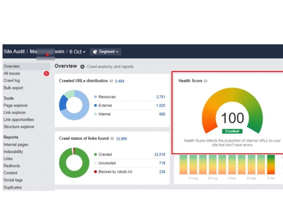Click Crawl anatomy and reports link

point(110,66)
